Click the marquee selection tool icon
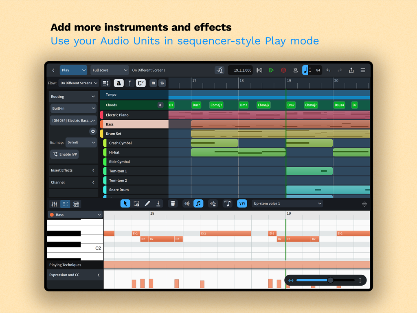The width and height of the screenshot is (417, 313). pyautogui.click(x=136, y=203)
